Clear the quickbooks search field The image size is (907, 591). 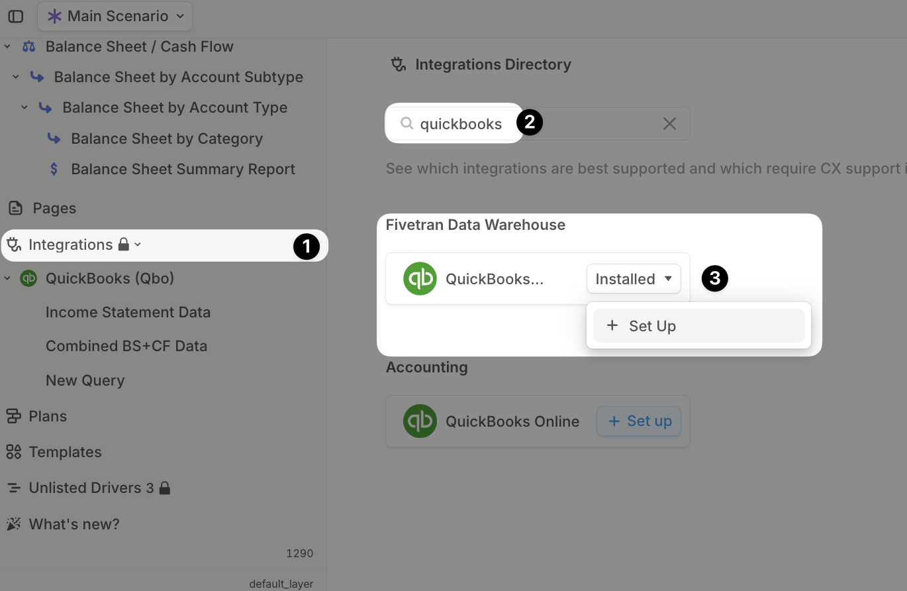point(669,124)
